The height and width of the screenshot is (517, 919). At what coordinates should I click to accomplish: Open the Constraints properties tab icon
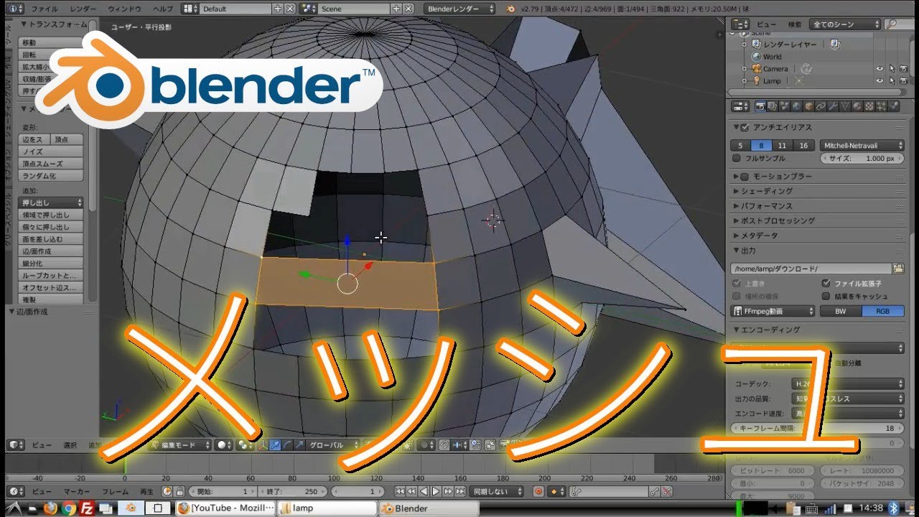821,106
